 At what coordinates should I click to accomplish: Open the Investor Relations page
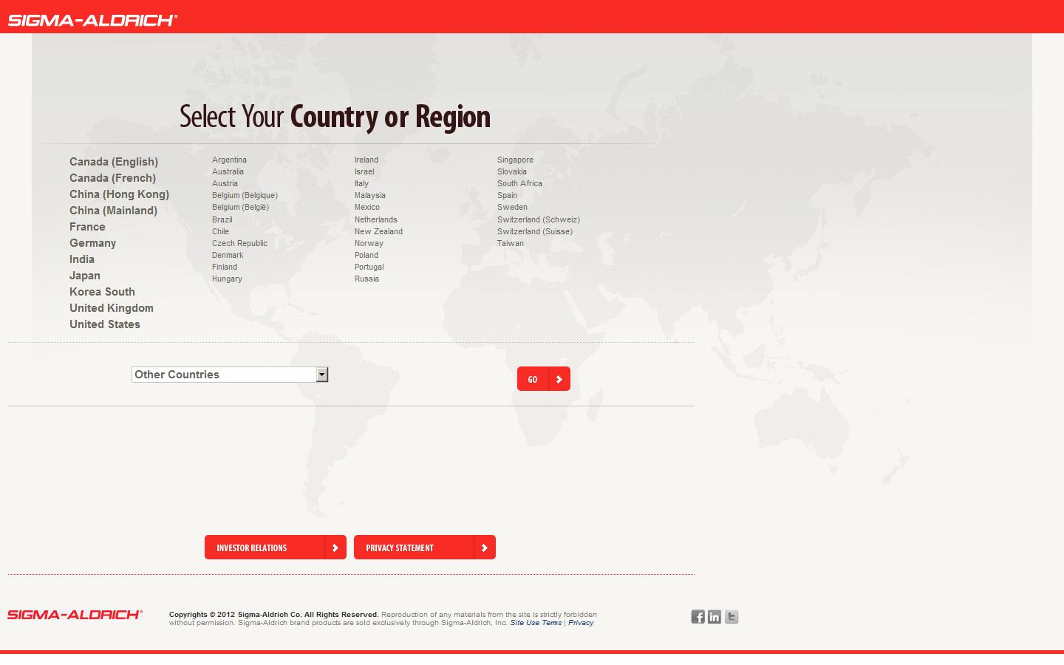tap(251, 547)
